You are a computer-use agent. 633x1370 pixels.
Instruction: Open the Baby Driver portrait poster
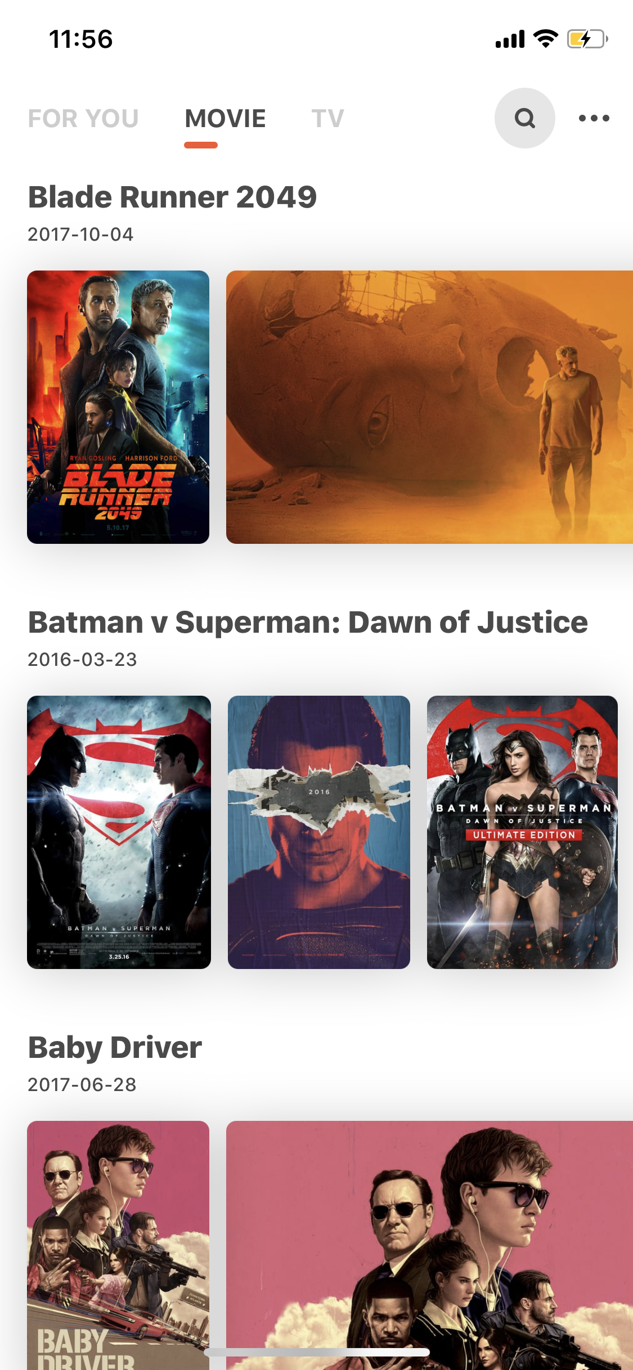tap(118, 1245)
